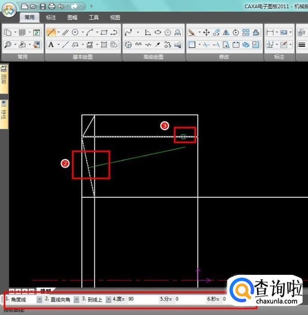308x315 pixels.
Task: Open a file from quick access toolbar
Action: pos(33,6)
